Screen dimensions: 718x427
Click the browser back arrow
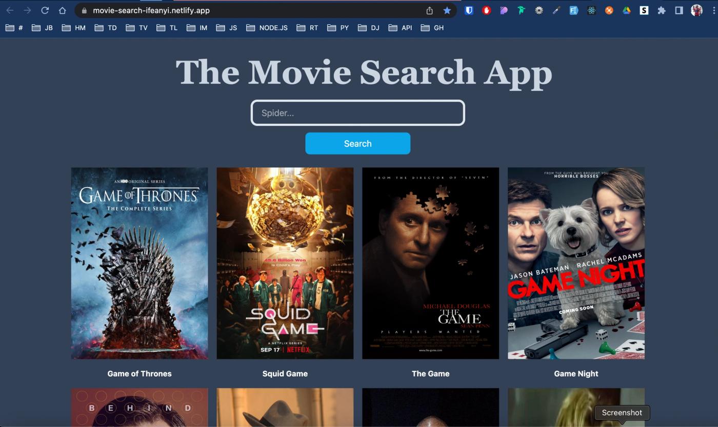[10, 10]
